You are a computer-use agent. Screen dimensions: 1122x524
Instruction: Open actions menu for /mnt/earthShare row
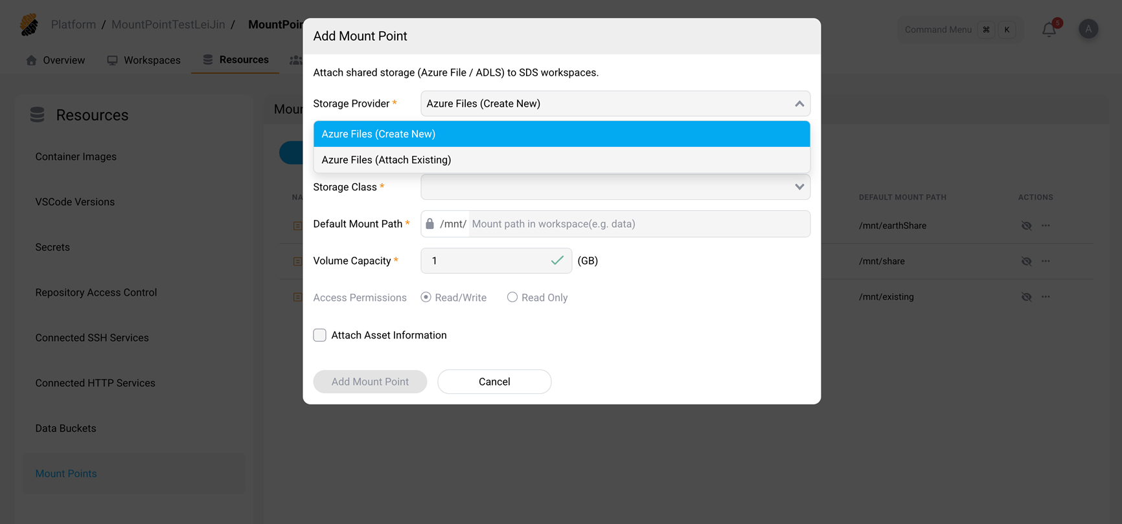click(1046, 226)
